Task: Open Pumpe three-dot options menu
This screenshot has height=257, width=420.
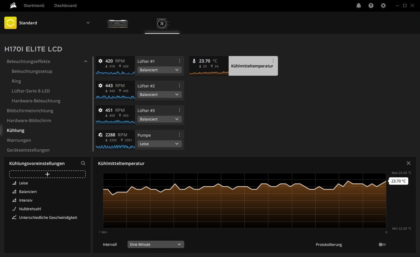Action: click(179, 135)
